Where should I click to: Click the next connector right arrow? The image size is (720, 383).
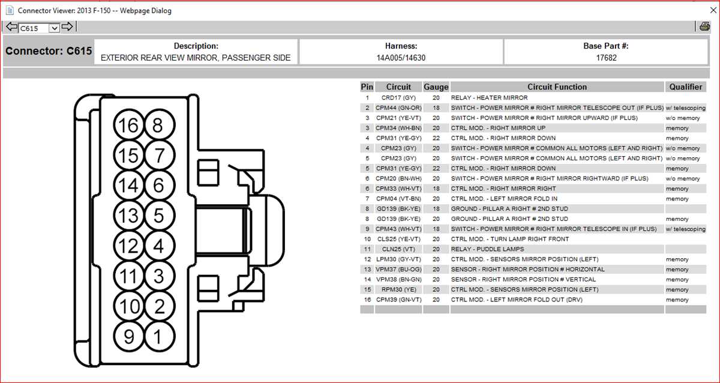coord(67,27)
